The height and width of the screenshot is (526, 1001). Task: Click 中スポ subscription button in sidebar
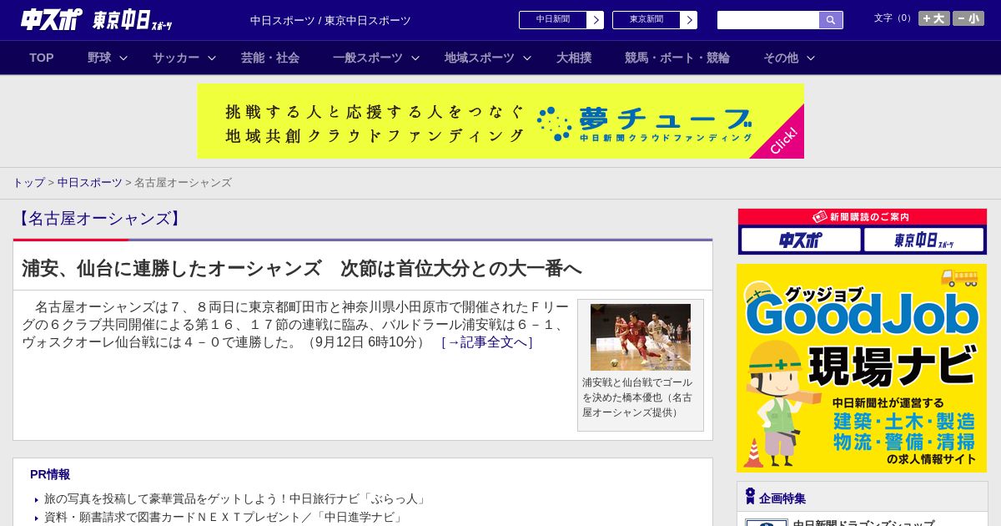[x=801, y=240]
